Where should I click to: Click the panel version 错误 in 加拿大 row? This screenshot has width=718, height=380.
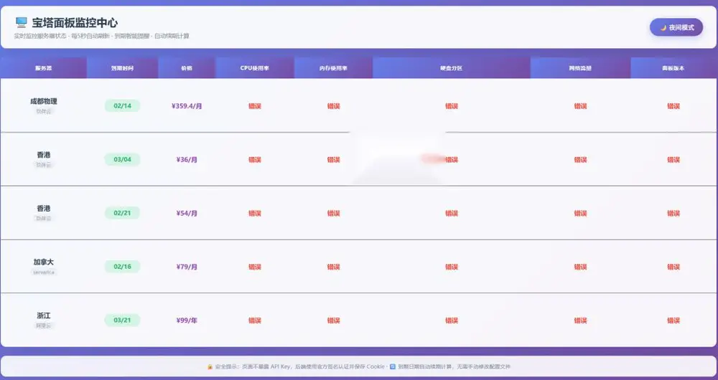(673, 267)
